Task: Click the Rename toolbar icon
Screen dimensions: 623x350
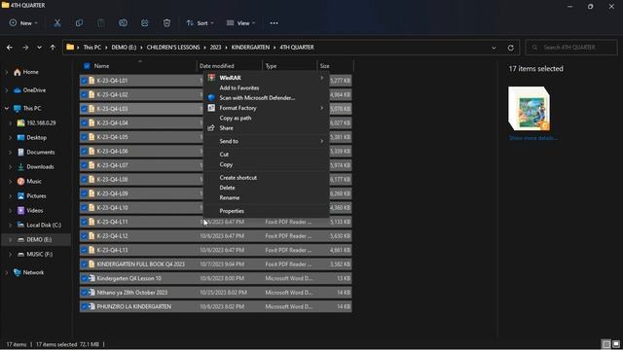Action: [x=123, y=23]
